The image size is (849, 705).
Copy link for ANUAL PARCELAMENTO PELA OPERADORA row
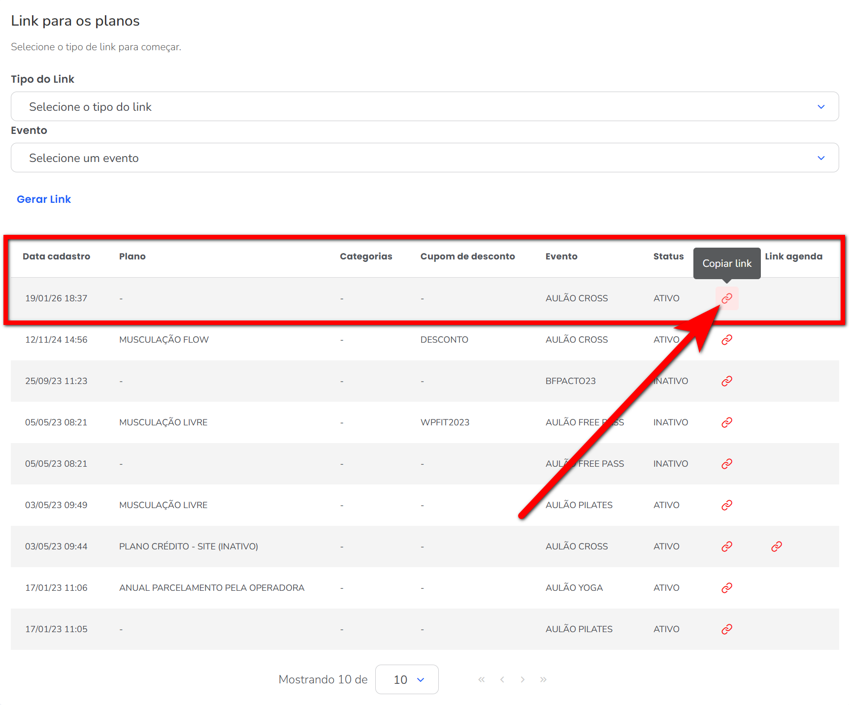tap(727, 588)
